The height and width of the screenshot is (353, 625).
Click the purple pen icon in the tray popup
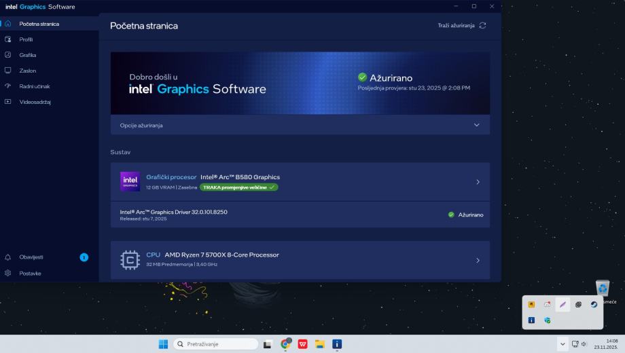click(x=562, y=304)
